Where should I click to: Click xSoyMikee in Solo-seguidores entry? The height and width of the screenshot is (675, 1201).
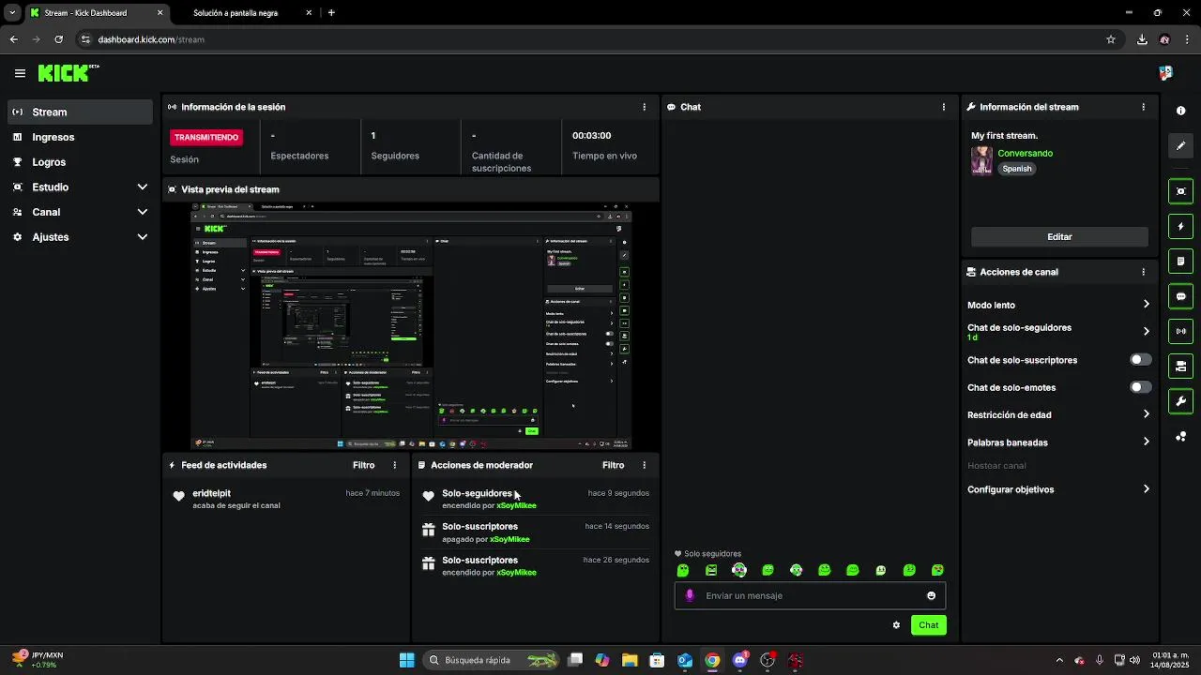coord(516,505)
